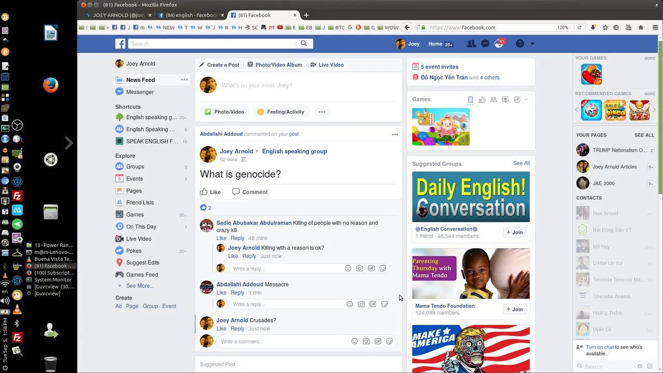Click Photo/Video button in composer
This screenshot has height=373, width=663.
[224, 112]
